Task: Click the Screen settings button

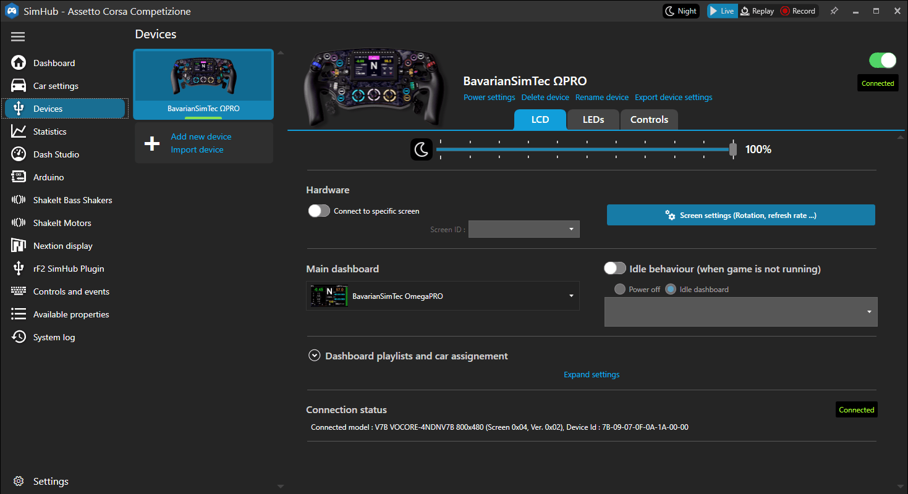Action: pos(740,216)
